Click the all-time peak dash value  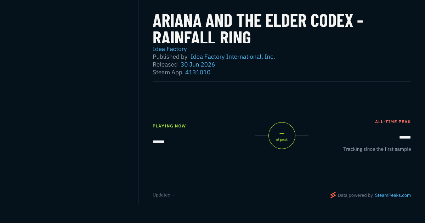405,137
